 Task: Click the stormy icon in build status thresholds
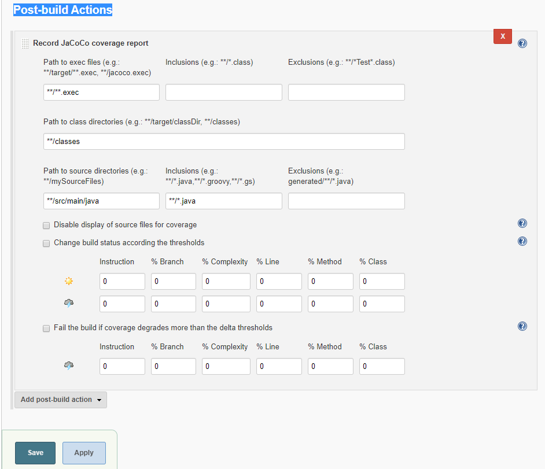(x=69, y=303)
